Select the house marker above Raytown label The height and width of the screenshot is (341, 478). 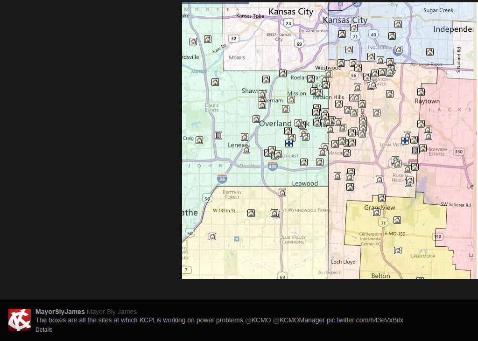click(x=421, y=92)
